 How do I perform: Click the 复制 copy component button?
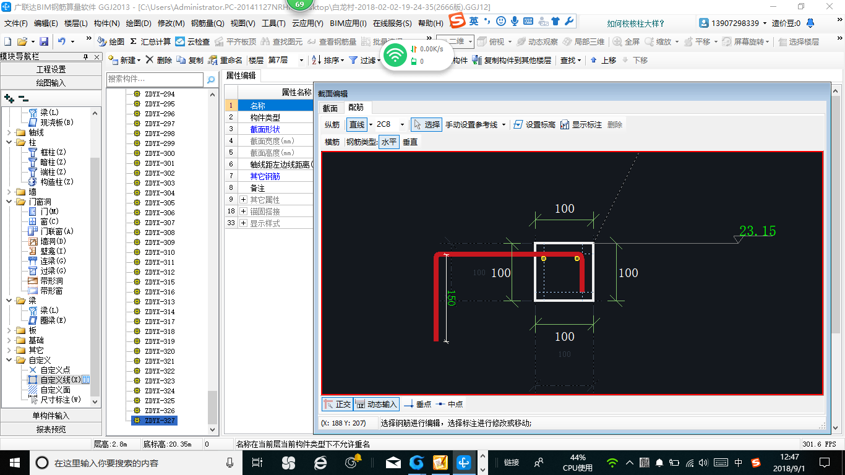click(x=190, y=60)
